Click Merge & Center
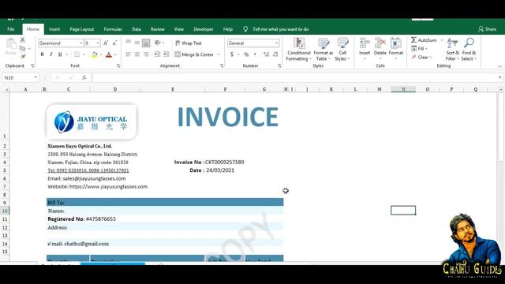Screen dimensions: 505x284 pyautogui.click(x=195, y=54)
